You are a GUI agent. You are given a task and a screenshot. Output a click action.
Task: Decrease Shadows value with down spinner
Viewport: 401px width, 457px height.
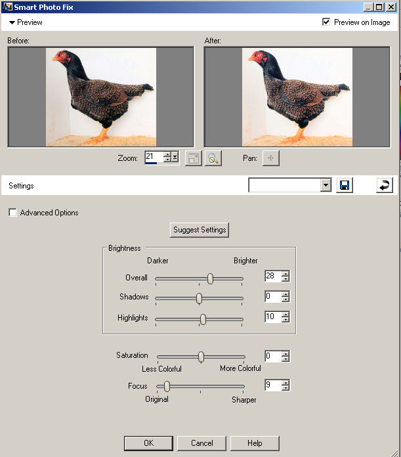[x=285, y=299]
